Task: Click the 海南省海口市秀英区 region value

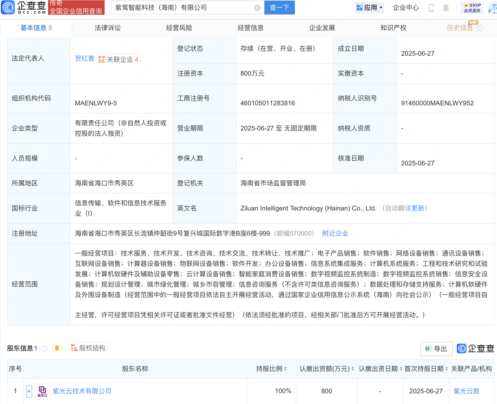Action: click(104, 183)
